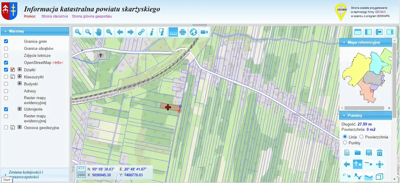The image size is (401, 183).
Task: Go to previous map view arrow
Action: point(120,32)
